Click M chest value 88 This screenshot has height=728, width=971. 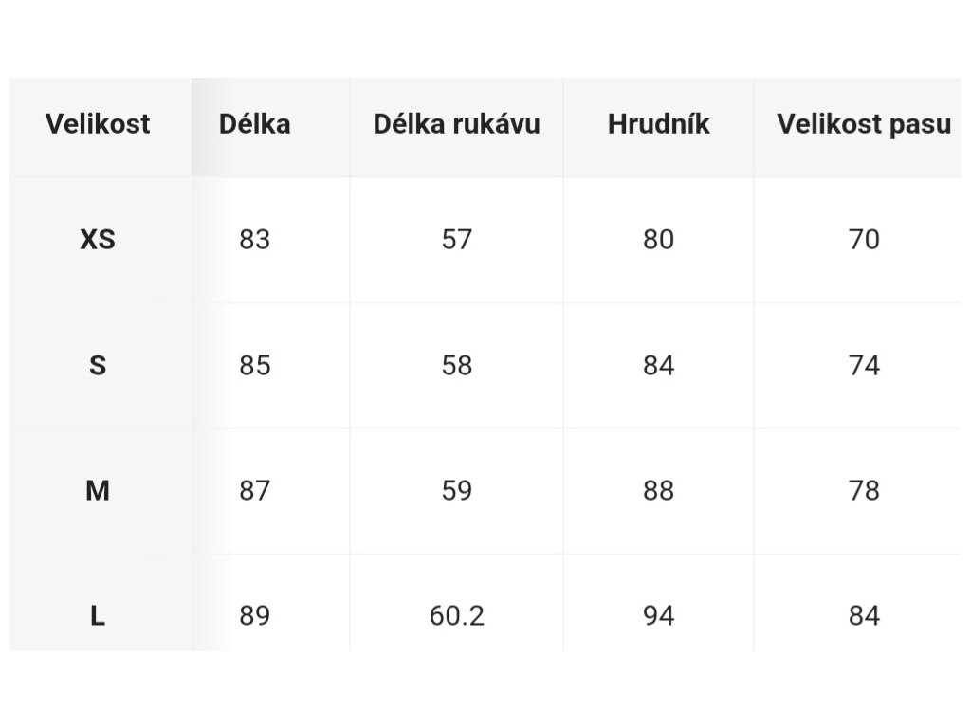pyautogui.click(x=658, y=490)
